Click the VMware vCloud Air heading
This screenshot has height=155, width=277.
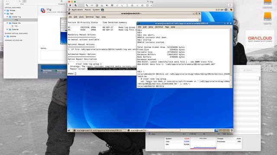pos(13,40)
